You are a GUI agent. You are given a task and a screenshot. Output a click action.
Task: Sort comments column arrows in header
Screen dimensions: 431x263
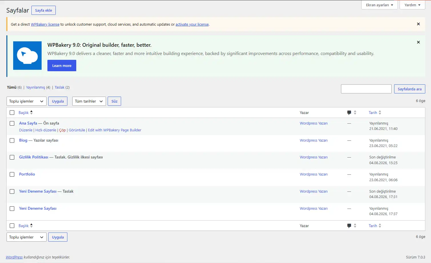(355, 113)
